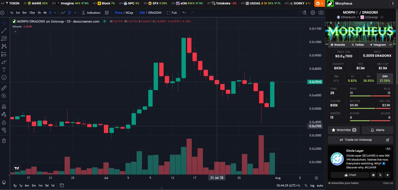Open the Indicators menu
Viewport: 398px width, 190px height.
(x=91, y=13)
